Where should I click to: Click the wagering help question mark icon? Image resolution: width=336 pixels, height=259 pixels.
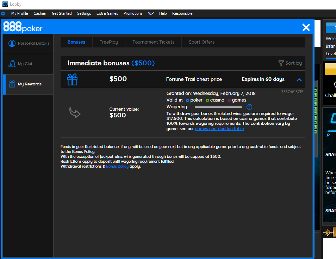click(x=249, y=107)
